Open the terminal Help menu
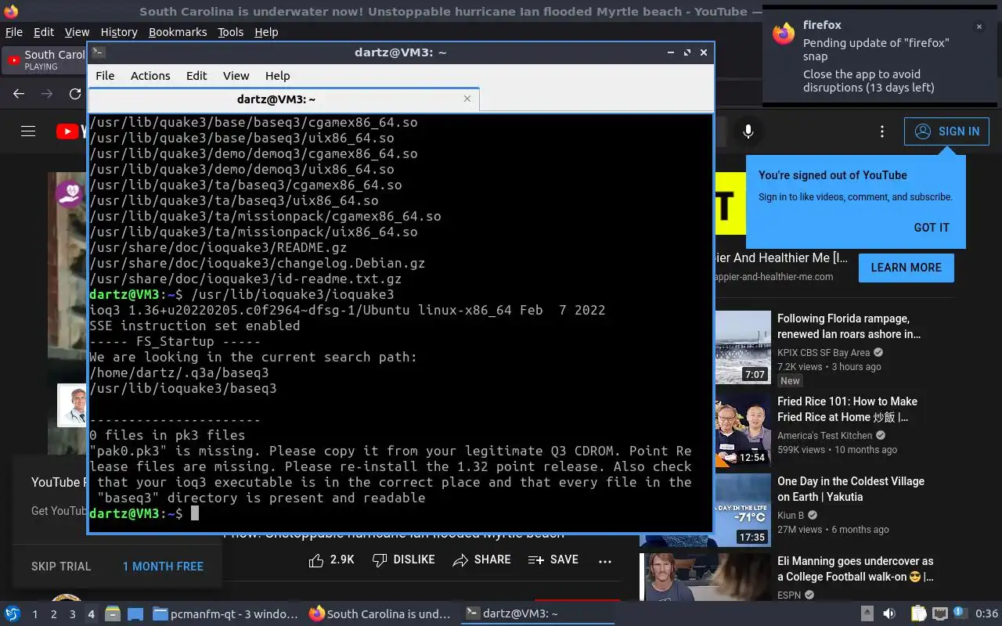Image resolution: width=1002 pixels, height=626 pixels. click(x=278, y=76)
